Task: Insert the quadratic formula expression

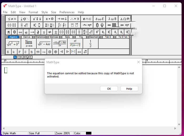Action: click(x=60, y=43)
